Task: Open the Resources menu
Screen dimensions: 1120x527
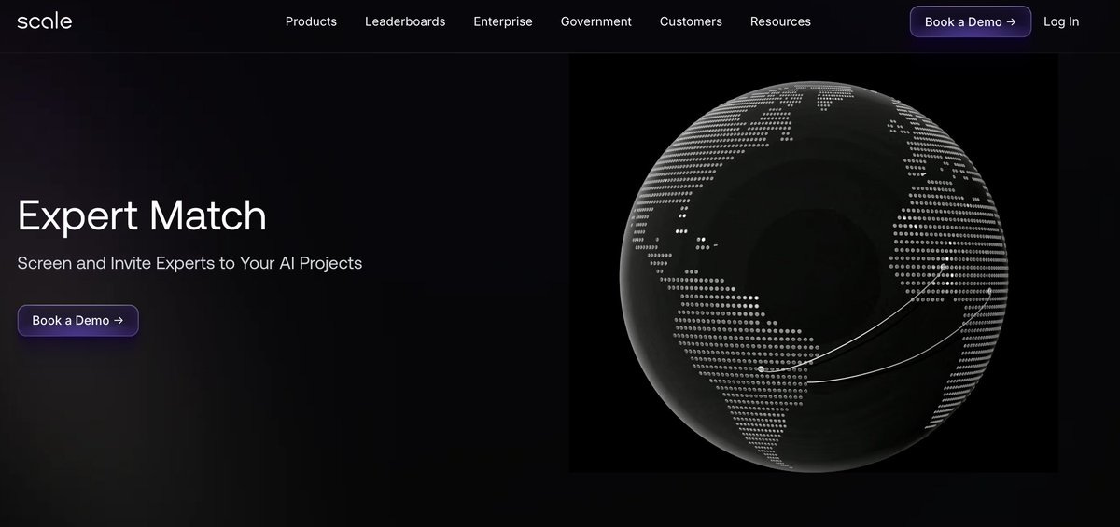Action: coord(780,21)
